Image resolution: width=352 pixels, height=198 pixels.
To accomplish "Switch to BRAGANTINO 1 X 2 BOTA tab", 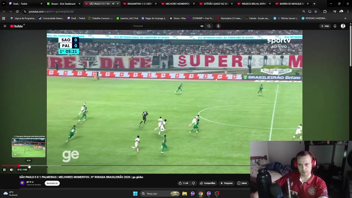I will [140, 4].
